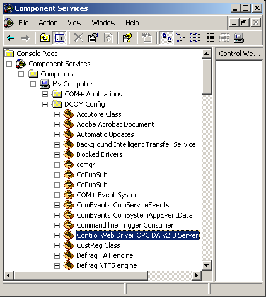Screen dimensions: 266x297
Task: Open the Properties toolbar icon
Action: (x=93, y=38)
